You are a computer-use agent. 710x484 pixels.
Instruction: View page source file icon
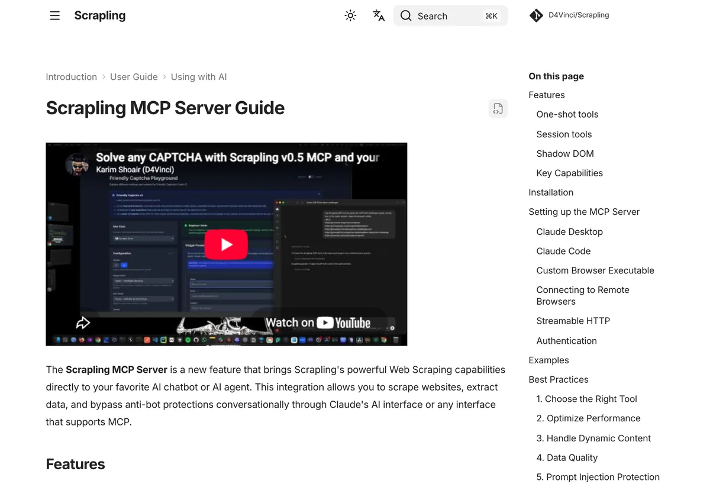coord(498,108)
